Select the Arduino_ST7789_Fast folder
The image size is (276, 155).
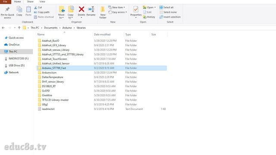click(x=102, y=68)
